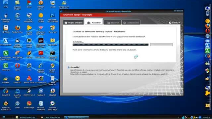Click the Firefox icon in the side dock
This screenshot has height=119, width=212.
207,26
